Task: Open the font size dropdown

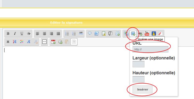Action: click(x=15, y=42)
